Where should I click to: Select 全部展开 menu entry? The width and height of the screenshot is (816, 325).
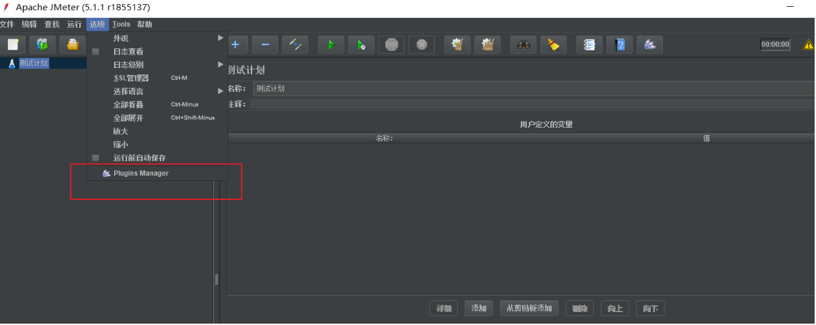pyautogui.click(x=157, y=117)
